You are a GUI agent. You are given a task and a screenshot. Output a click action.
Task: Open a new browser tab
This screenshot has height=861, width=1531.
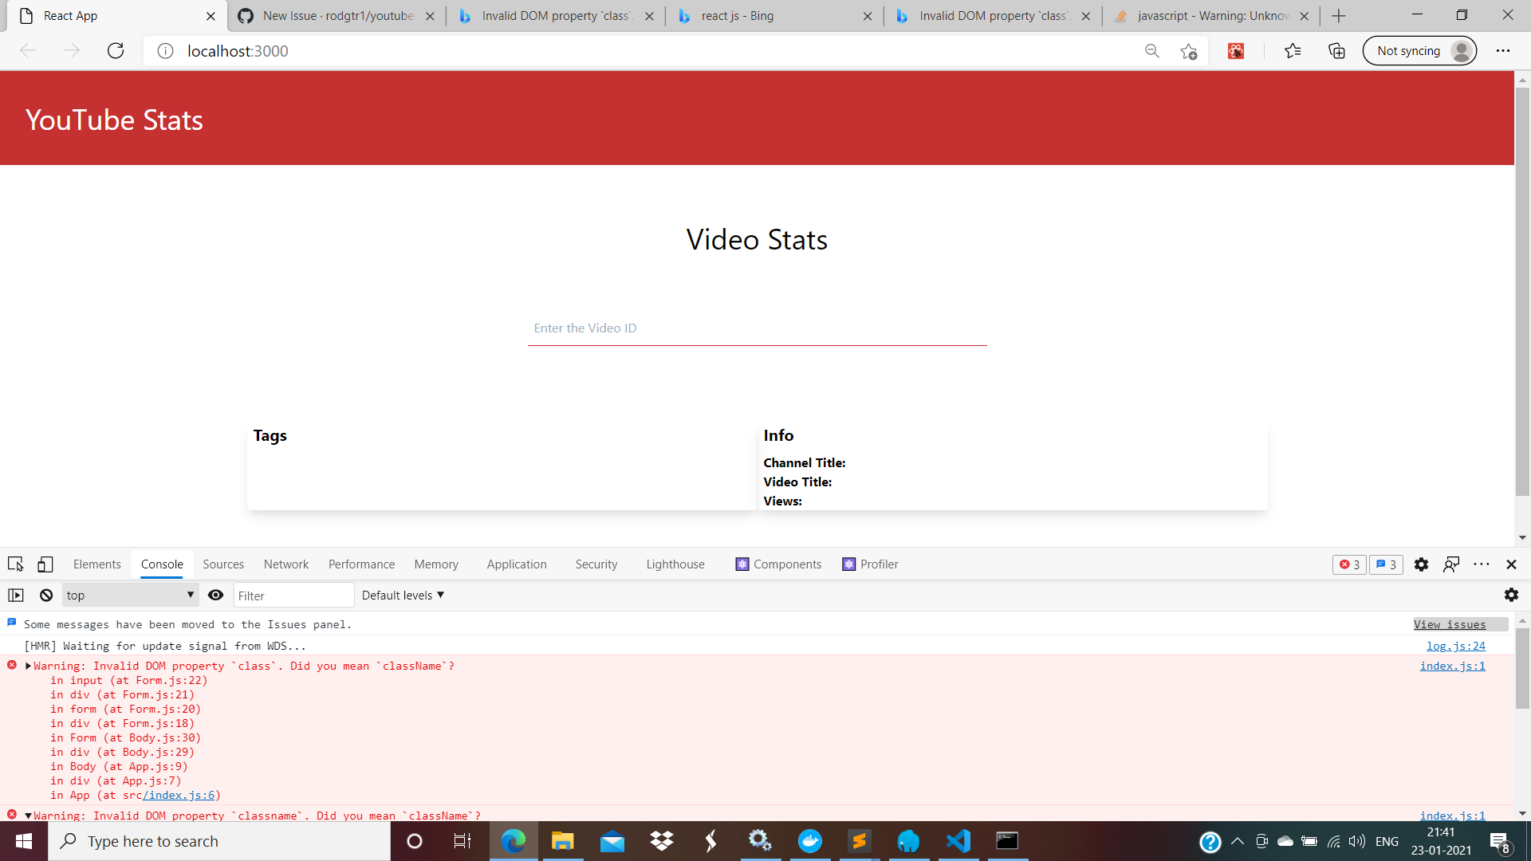[1339, 16]
